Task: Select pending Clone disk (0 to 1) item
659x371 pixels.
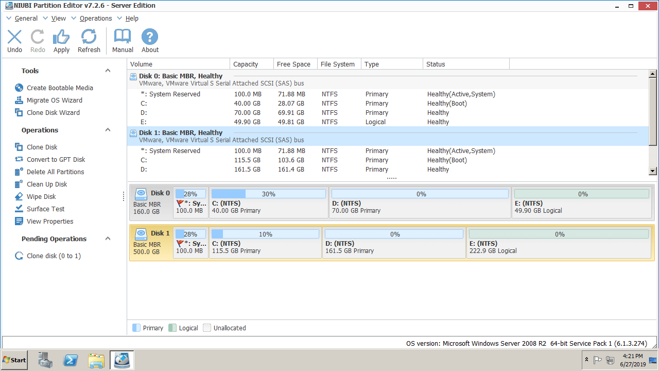Action: coord(54,256)
